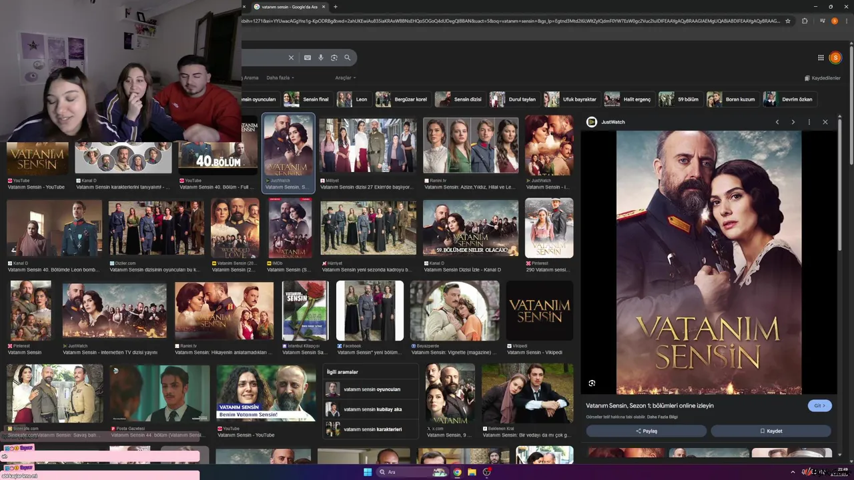The height and width of the screenshot is (480, 854).
Task: Click the Kaydet save button
Action: coord(771,431)
